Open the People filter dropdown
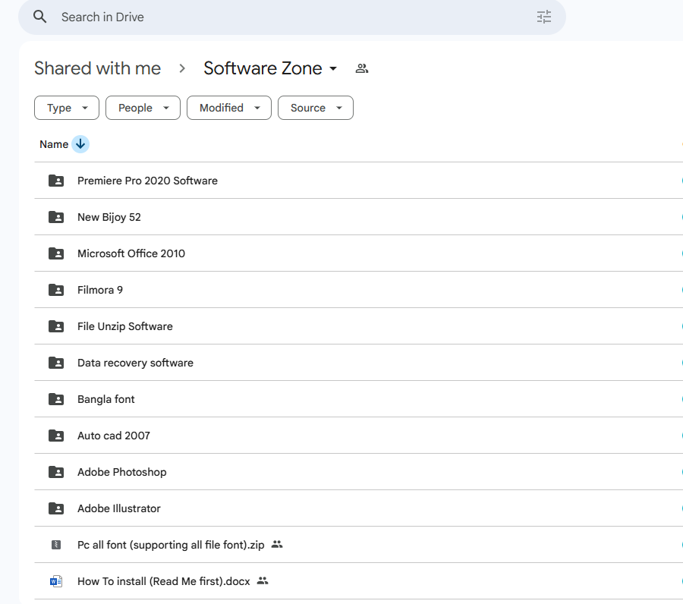Viewport: 683px width, 604px height. pos(143,108)
